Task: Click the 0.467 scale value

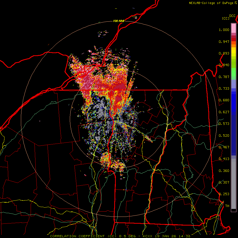Action: tap(224, 147)
